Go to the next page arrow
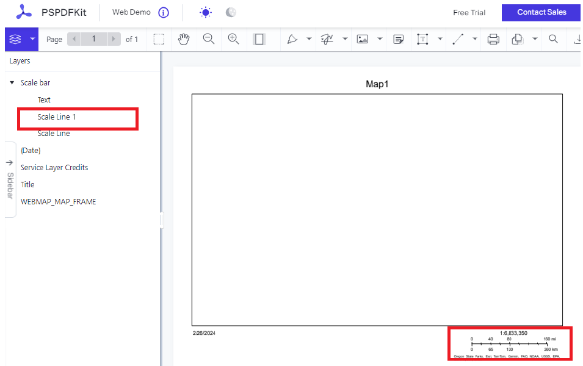 tap(114, 38)
